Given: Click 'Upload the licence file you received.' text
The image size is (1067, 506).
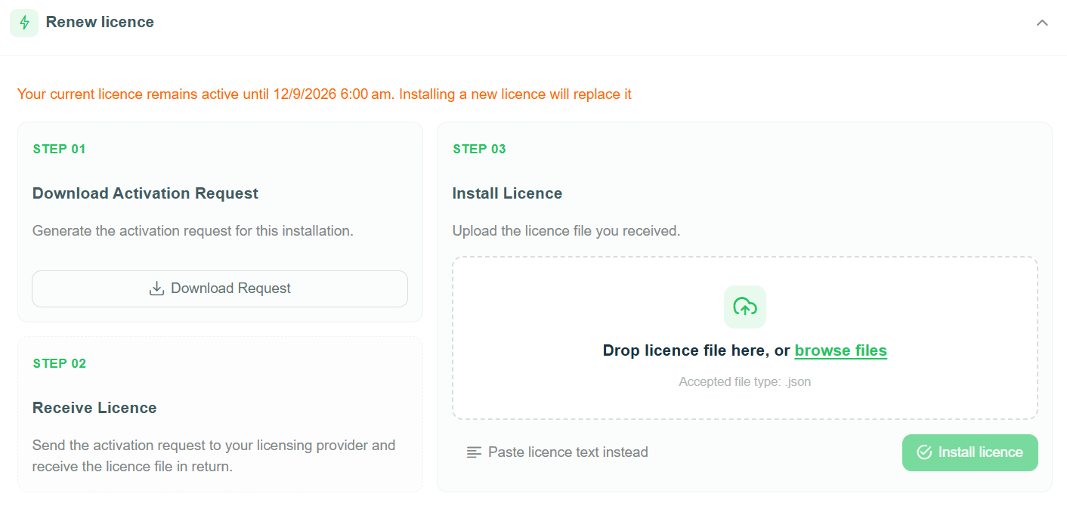Looking at the screenshot, I should (x=566, y=230).
